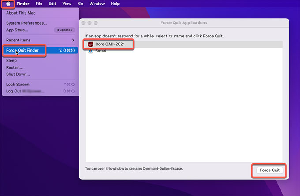The height and width of the screenshot is (196, 300).
Task: Click the CorelCAD-2021 app icon
Action: pos(90,44)
